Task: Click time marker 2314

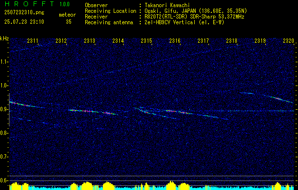Action: click(118, 41)
